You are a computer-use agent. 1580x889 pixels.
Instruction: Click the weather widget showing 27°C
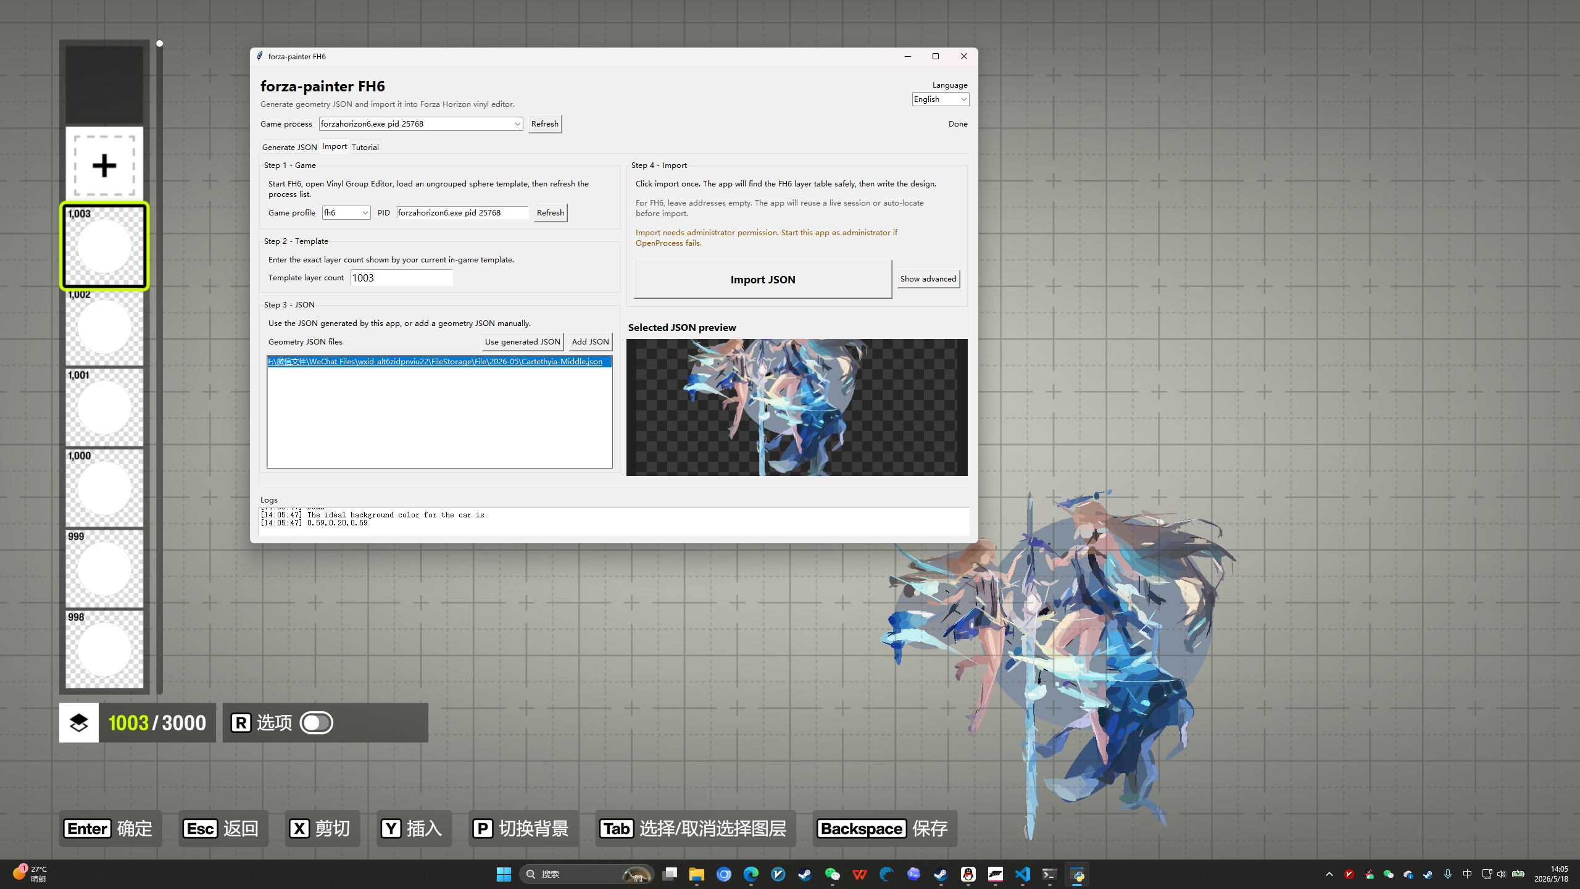(x=31, y=874)
